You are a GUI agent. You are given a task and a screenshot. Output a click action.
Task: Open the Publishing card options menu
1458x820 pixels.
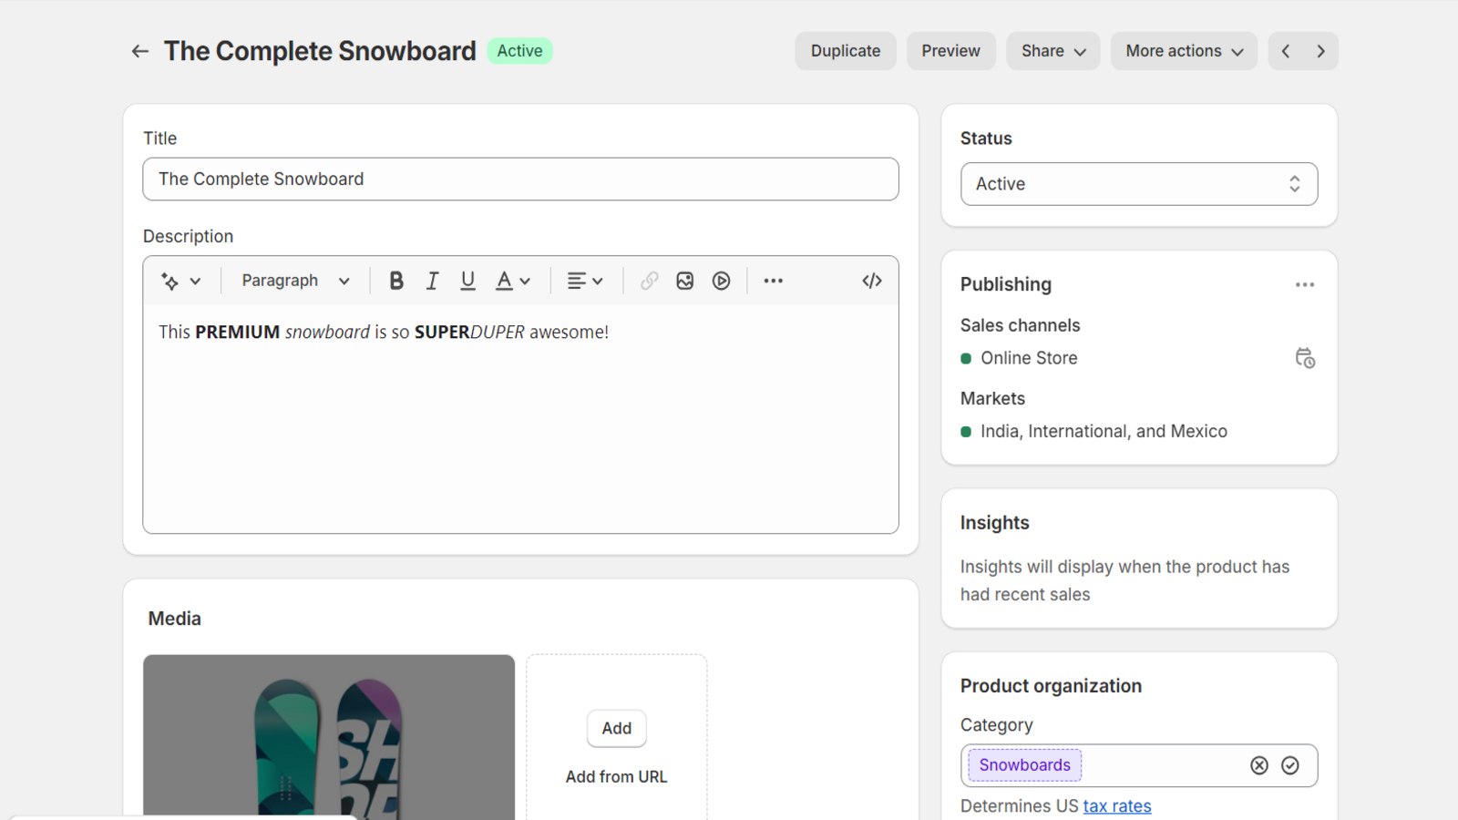point(1305,284)
